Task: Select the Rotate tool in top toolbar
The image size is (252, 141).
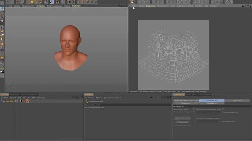Action: point(36,2)
